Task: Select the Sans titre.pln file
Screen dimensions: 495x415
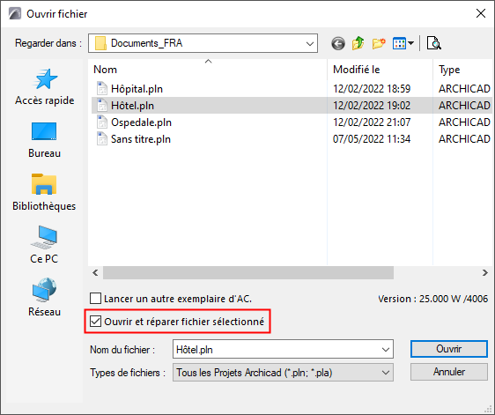Action: pos(140,139)
